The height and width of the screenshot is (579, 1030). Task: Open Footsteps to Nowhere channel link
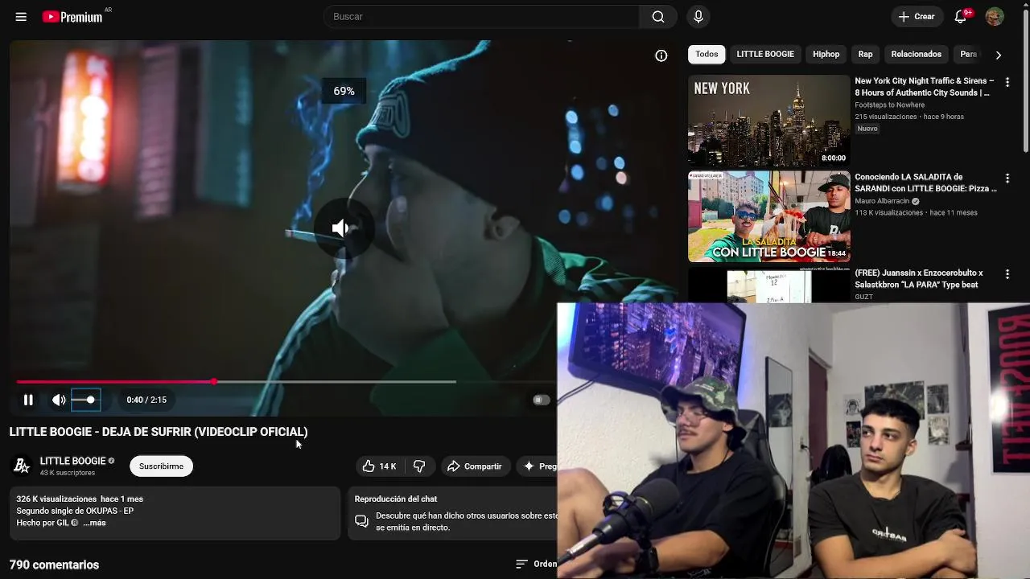click(x=889, y=105)
